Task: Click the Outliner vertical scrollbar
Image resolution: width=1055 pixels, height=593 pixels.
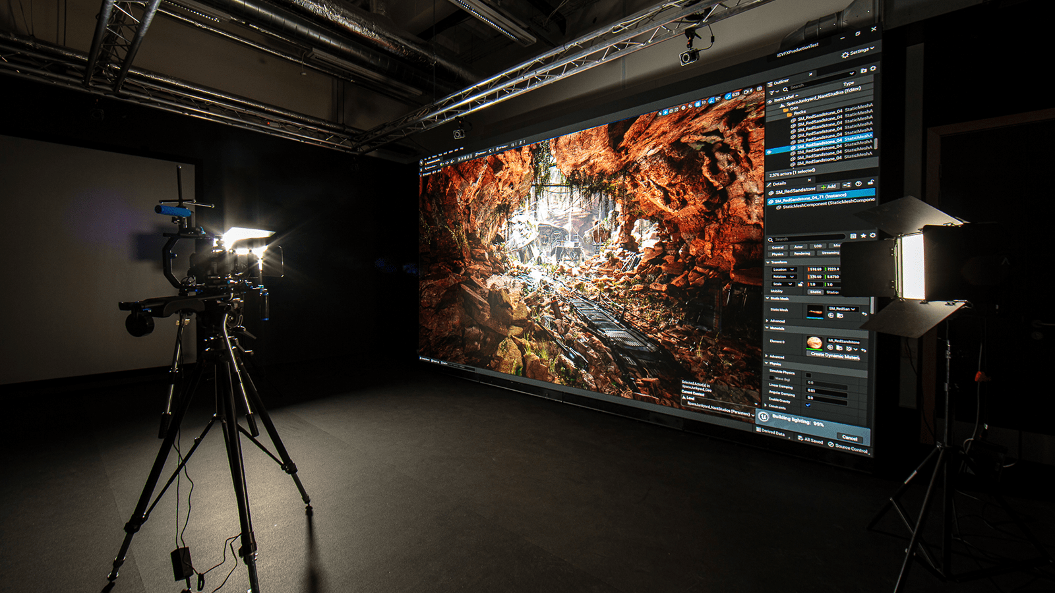Action: (876, 143)
